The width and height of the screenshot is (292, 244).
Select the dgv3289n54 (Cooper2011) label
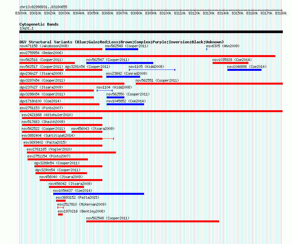(57, 163)
